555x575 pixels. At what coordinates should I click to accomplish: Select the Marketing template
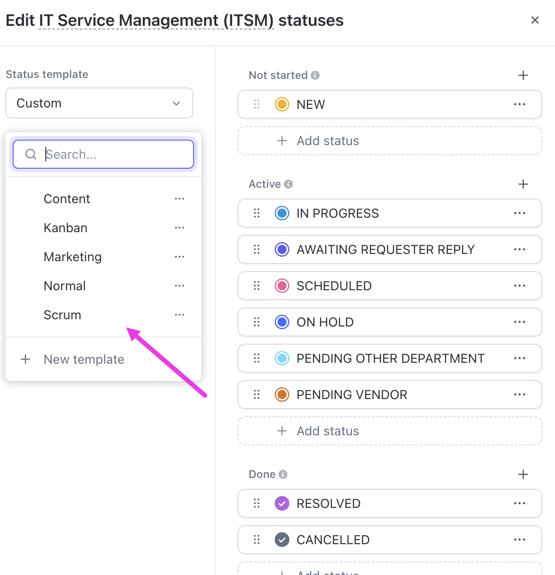tap(73, 257)
